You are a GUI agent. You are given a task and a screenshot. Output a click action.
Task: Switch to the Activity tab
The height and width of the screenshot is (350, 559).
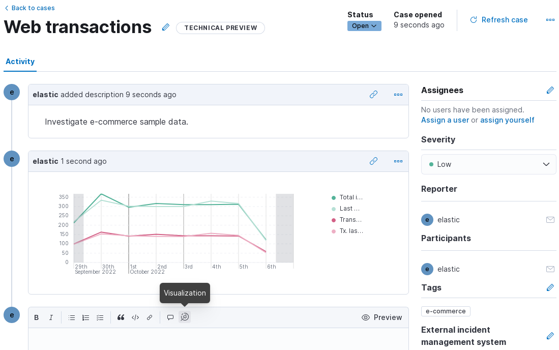(20, 62)
